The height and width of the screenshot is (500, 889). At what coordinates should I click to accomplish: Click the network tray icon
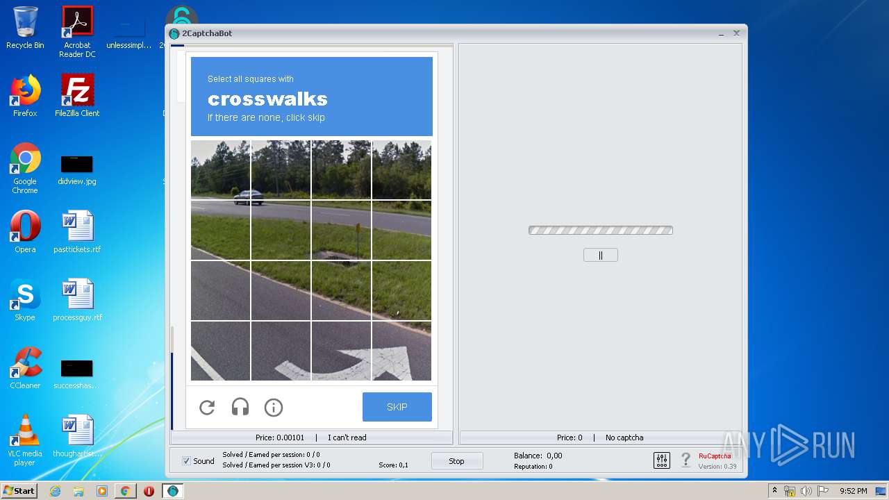(x=790, y=491)
